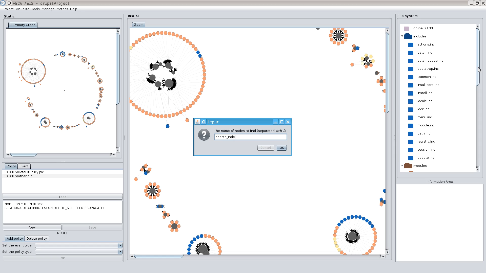Viewport: 486px width, 273px height.
Task: Select the registry.inc file name
Action: 426,142
